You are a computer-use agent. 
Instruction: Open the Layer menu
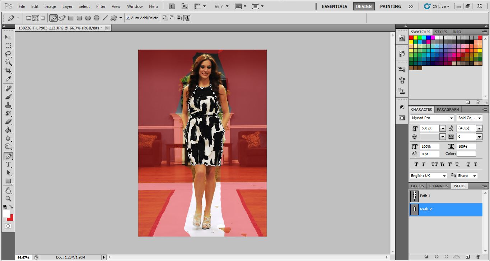[67, 6]
